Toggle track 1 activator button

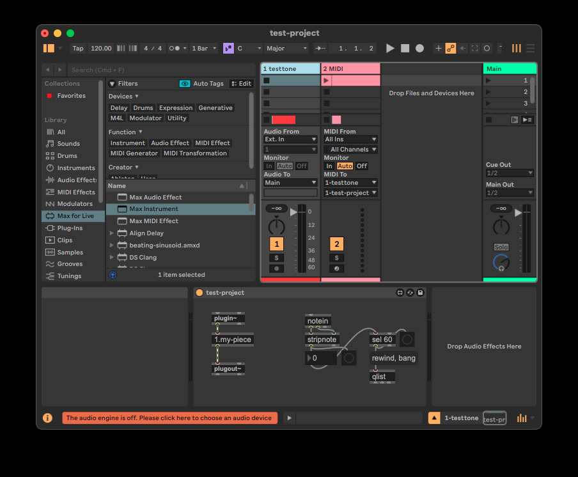point(276,244)
